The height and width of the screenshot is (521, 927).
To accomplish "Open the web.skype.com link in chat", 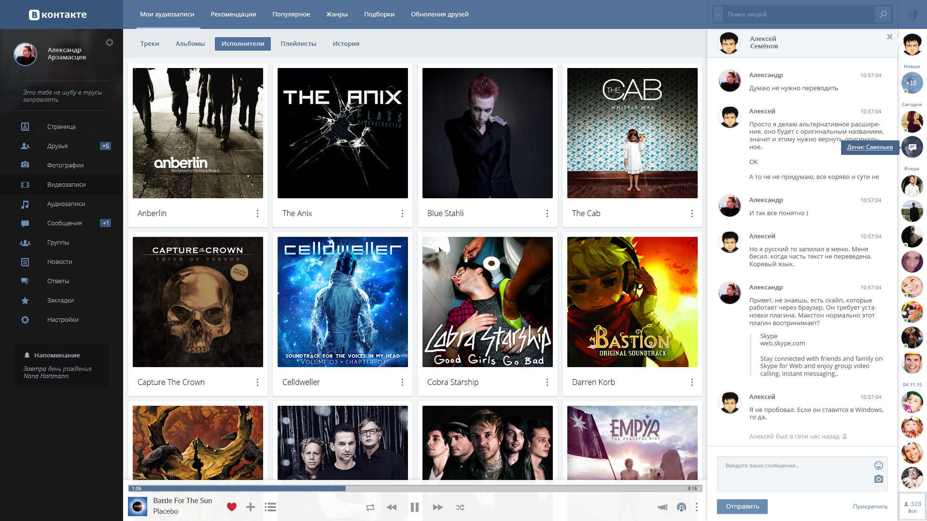I will coord(783,343).
